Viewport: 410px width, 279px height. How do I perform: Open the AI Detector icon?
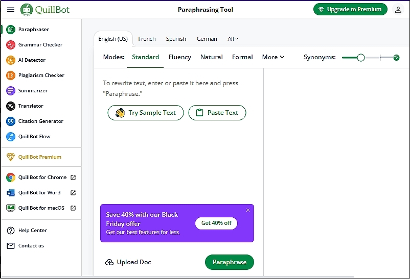pyautogui.click(x=11, y=60)
